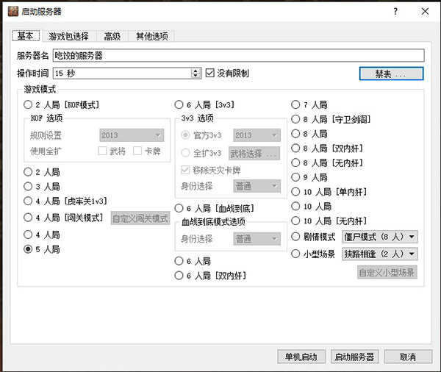Select 6 人局 [3v3] radio
Viewport: 441px width, 372px height.
click(x=204, y=104)
